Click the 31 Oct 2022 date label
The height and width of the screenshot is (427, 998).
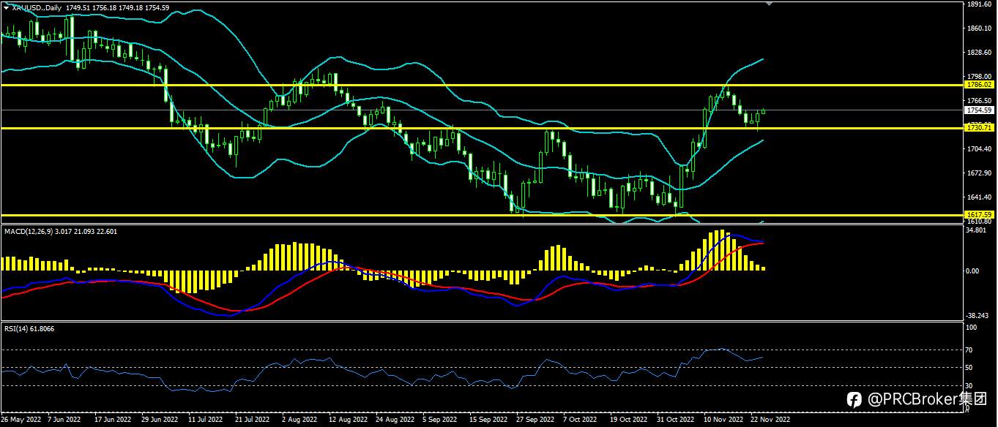click(675, 421)
